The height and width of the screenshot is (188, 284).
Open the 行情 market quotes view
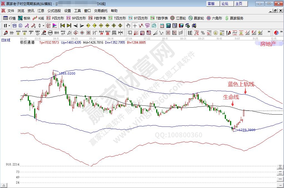pyautogui.click(x=9, y=18)
